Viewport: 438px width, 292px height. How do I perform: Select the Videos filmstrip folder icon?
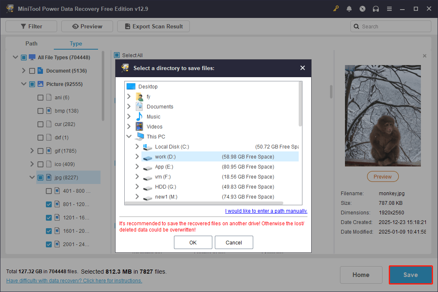tap(139, 126)
